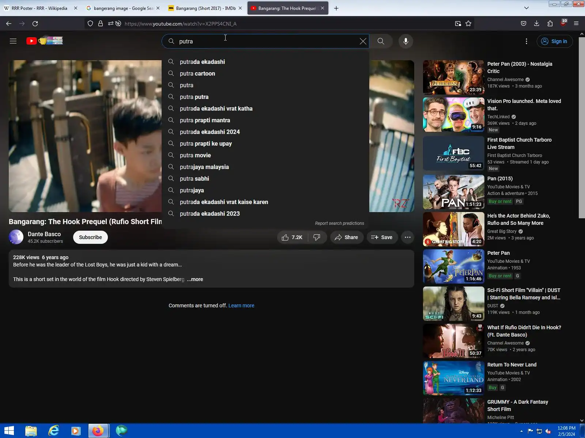Open the Dante Basco channel name
Viewport: 585px width, 438px height.
pyautogui.click(x=44, y=234)
